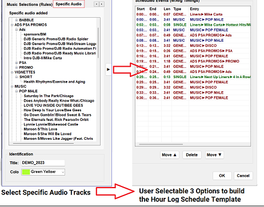
Task: Collapse the SHORT tree node
Action: point(17,77)
